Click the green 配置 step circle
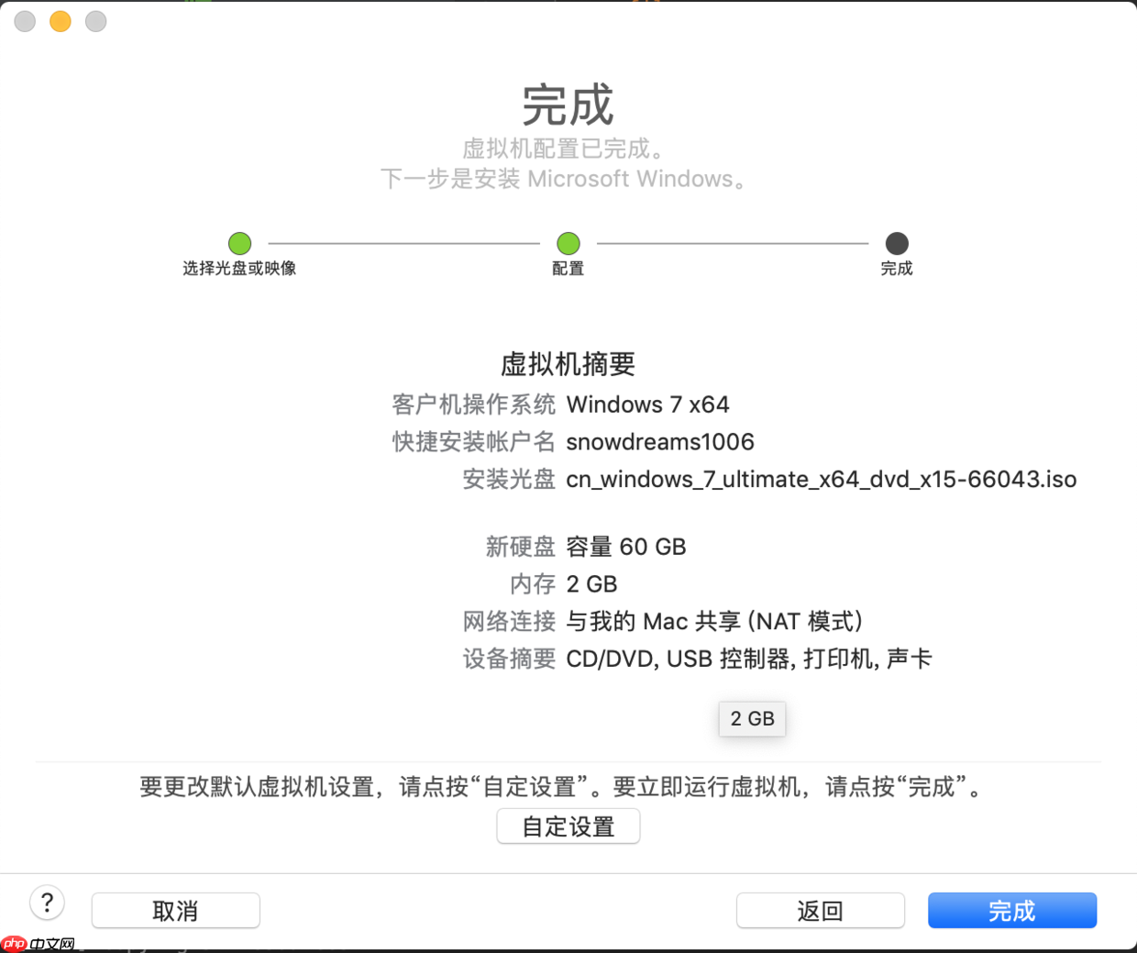Image resolution: width=1137 pixels, height=953 pixels. tap(568, 243)
